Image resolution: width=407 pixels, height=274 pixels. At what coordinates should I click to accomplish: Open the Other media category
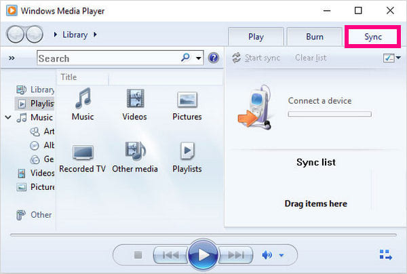click(135, 157)
